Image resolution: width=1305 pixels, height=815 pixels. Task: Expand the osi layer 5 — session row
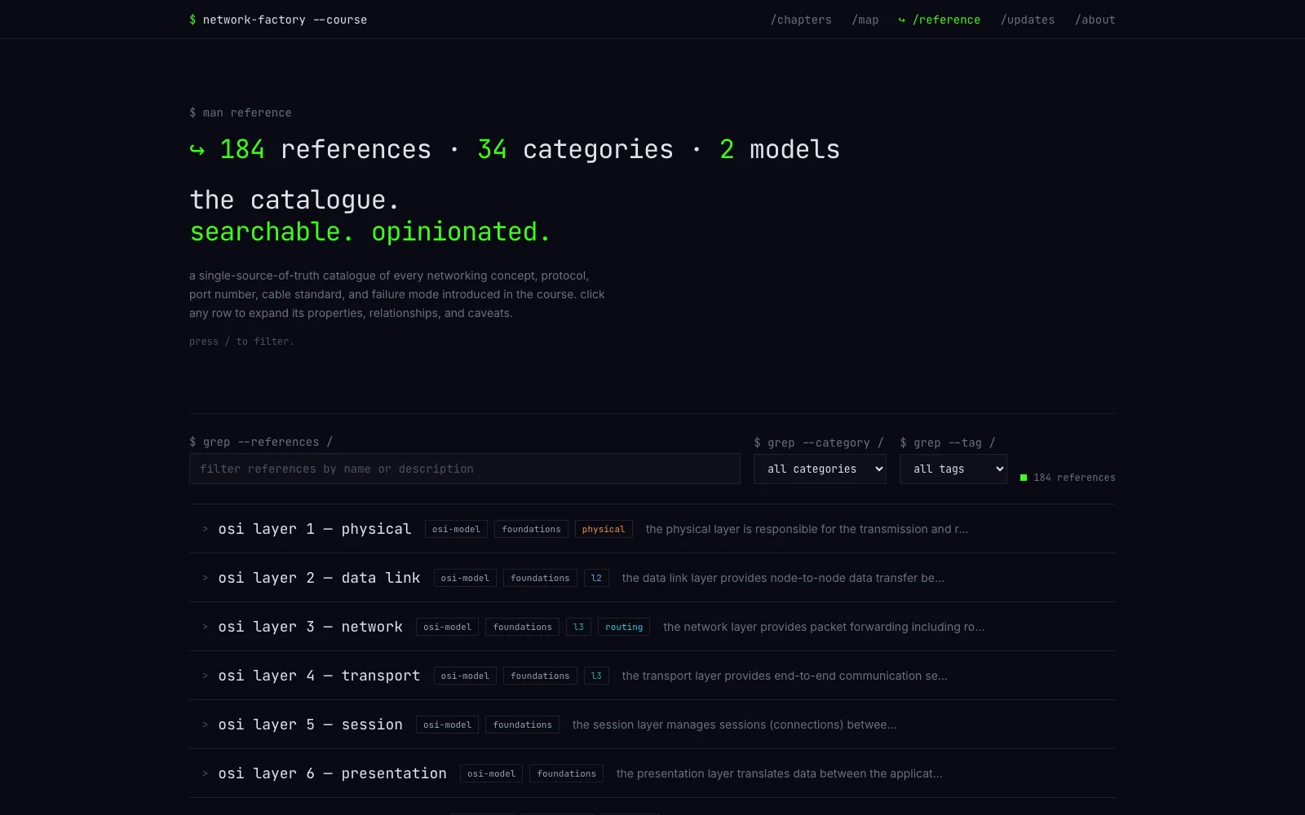pyautogui.click(x=652, y=725)
